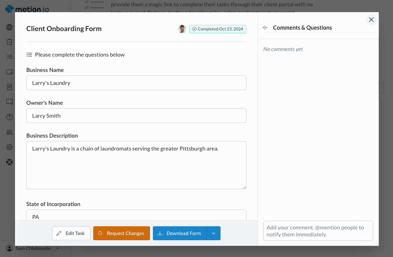This screenshot has width=393, height=257.
Task: Click the assignee avatar next to status
Action: (182, 29)
